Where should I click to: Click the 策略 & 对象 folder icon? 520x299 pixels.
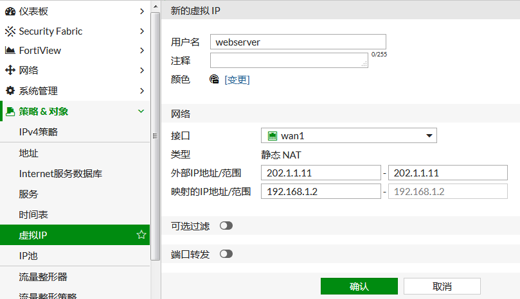click(10, 112)
